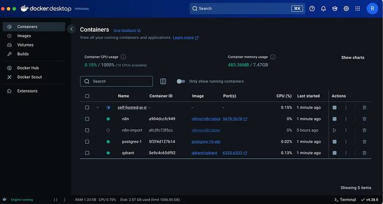Open the postgres:16-alp image link
Image resolution: width=383 pixels, height=204 pixels.
click(x=206, y=141)
